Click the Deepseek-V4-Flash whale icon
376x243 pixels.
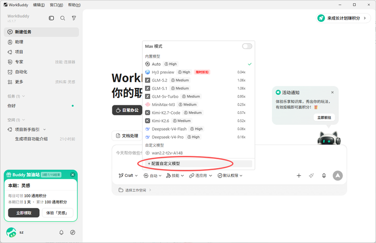tap(148, 129)
